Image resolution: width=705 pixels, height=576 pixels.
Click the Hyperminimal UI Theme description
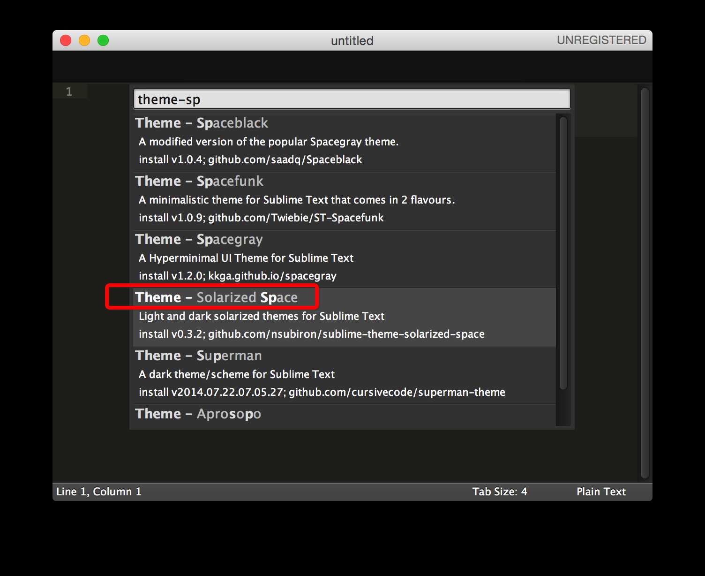click(x=246, y=258)
